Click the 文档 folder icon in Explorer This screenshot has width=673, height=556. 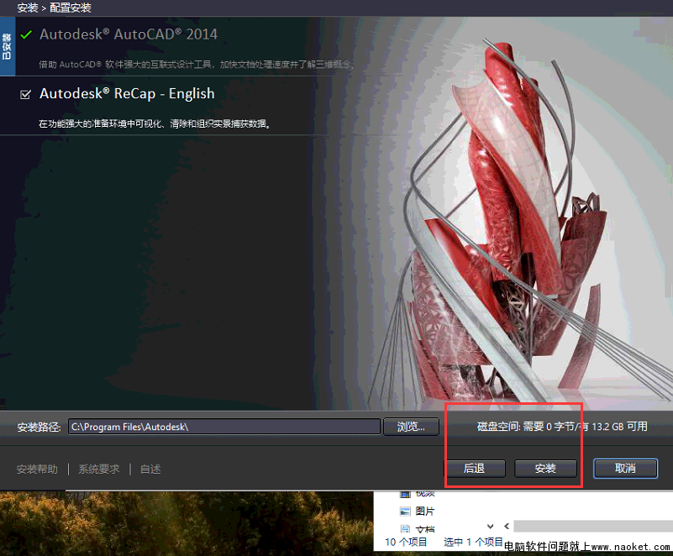[405, 529]
